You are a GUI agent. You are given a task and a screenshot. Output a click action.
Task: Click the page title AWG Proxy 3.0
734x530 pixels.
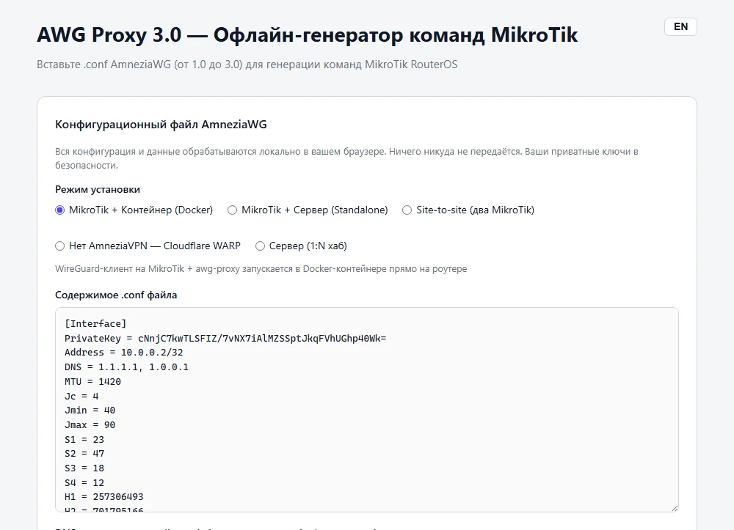pos(307,35)
